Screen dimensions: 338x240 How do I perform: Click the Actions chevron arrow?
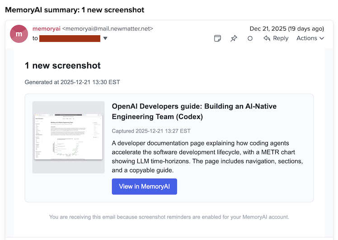point(322,38)
